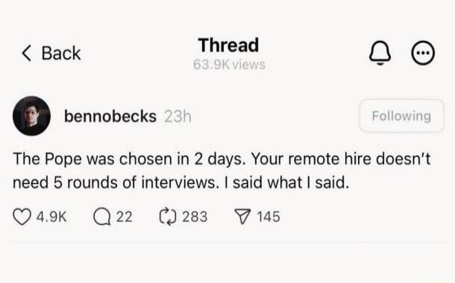Select the Thread title header
Viewport: 455px width, 283px height.
(x=229, y=45)
